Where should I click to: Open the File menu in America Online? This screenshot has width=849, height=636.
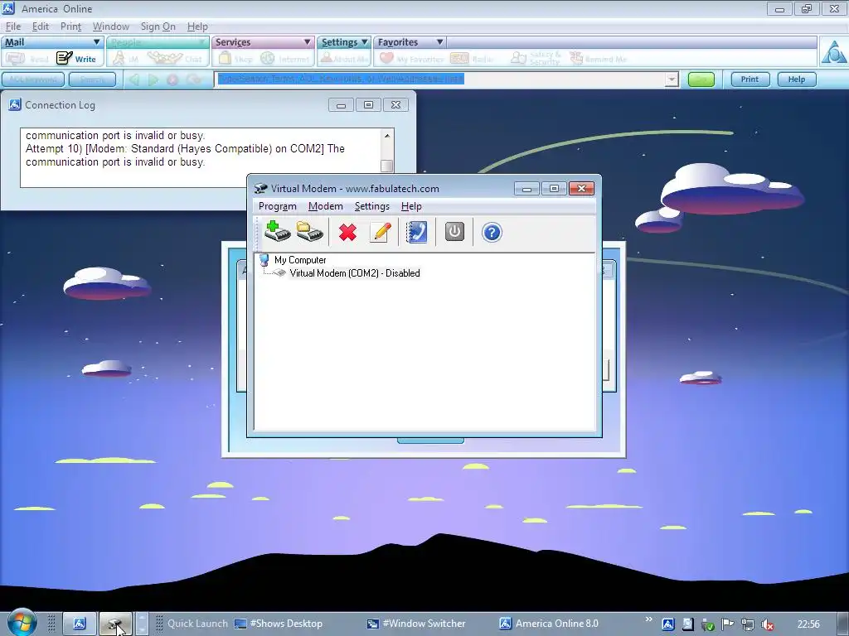(13, 26)
